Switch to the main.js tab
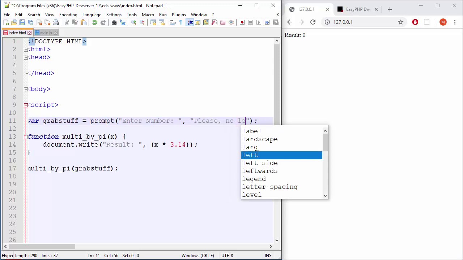The image size is (463, 260). click(x=46, y=33)
